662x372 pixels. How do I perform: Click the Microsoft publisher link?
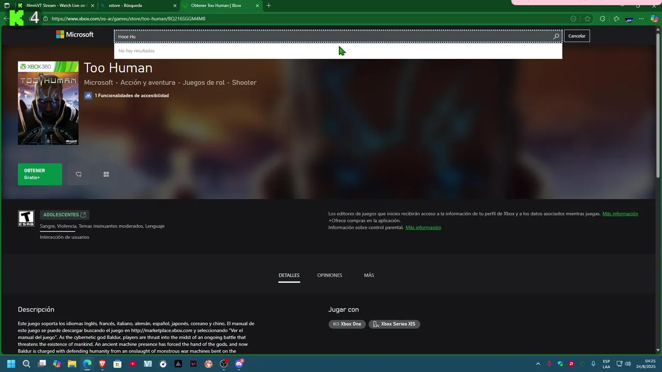click(x=98, y=82)
